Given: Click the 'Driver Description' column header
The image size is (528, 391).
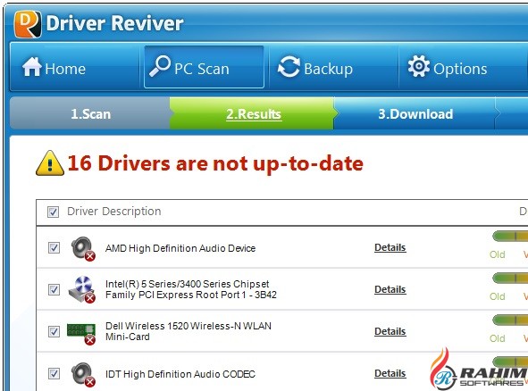Looking at the screenshot, I should point(113,212).
